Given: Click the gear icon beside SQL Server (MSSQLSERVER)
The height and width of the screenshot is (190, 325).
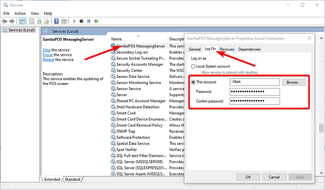Looking at the screenshot, I should coord(113,161).
